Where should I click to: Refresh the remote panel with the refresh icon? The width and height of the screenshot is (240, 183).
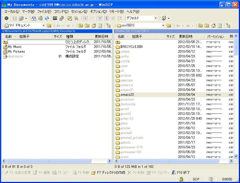(x=220, y=25)
